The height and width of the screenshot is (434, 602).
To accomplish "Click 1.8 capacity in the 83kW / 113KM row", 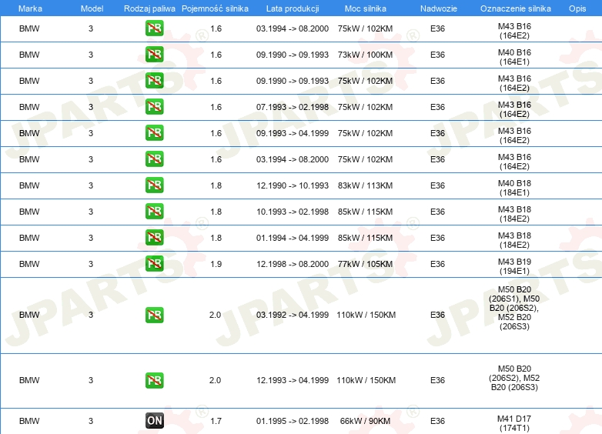I will click(216, 185).
